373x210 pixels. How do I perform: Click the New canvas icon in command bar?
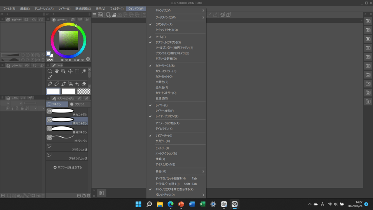108,15
